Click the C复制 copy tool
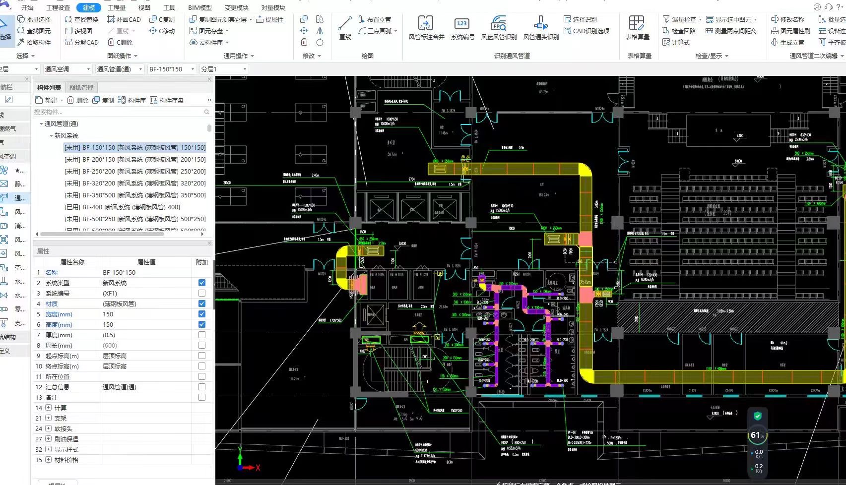846x485 pixels. tap(162, 19)
